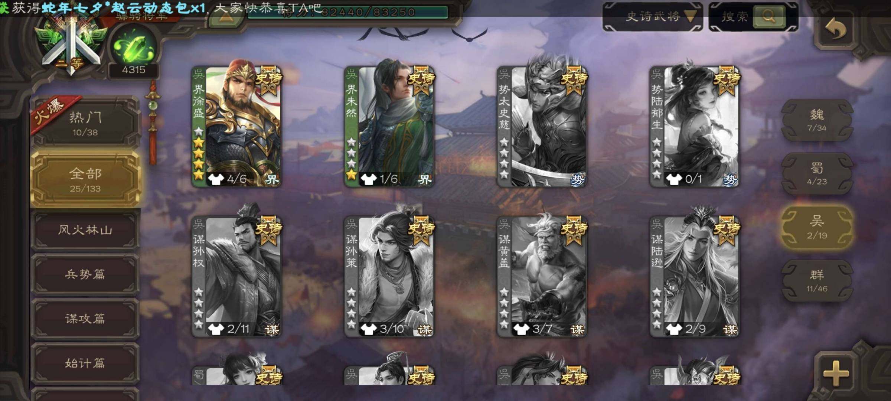Open the 兵势篇 category
The width and height of the screenshot is (891, 401).
pyautogui.click(x=85, y=274)
